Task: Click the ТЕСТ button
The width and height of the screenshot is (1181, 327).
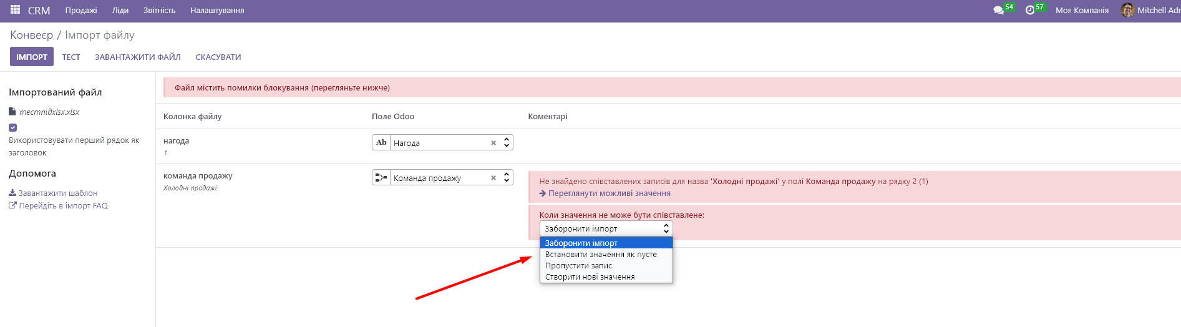Action: tap(71, 57)
